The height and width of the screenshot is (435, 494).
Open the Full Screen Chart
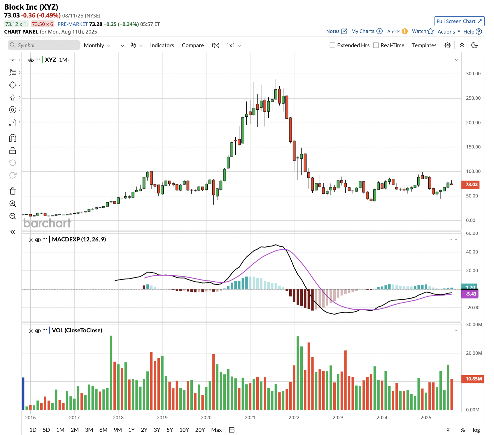tap(459, 21)
